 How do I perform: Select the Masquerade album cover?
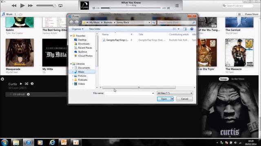tap(20, 52)
